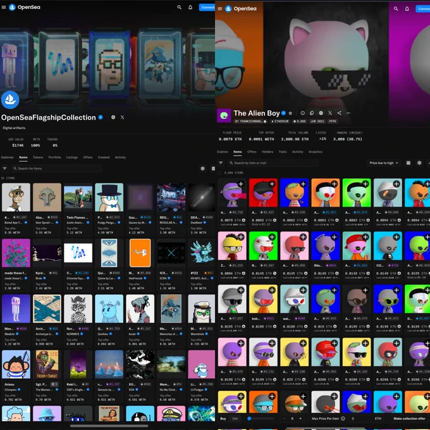
Task: Click info circle icon next to Alien Boy title
Action: click(x=302, y=113)
